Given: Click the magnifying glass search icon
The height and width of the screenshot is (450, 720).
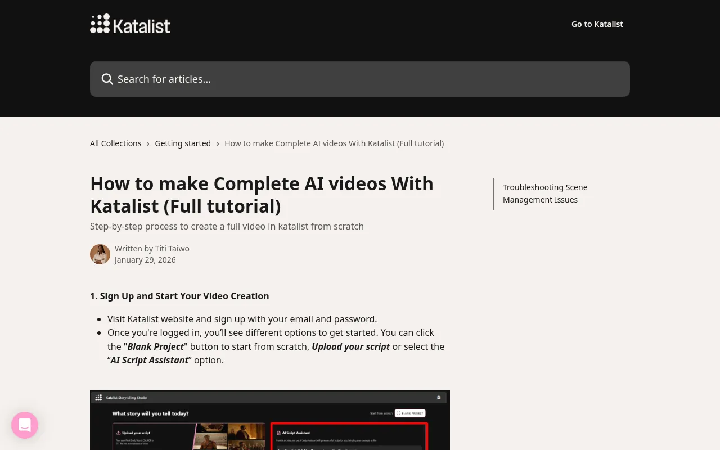Looking at the screenshot, I should click(x=107, y=79).
